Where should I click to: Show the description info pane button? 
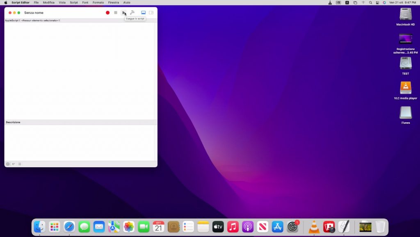point(7,164)
